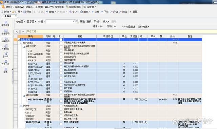The height and width of the screenshot is (129, 217).
Task: Open the 定位至 dropdown
Action: click(x=20, y=21)
